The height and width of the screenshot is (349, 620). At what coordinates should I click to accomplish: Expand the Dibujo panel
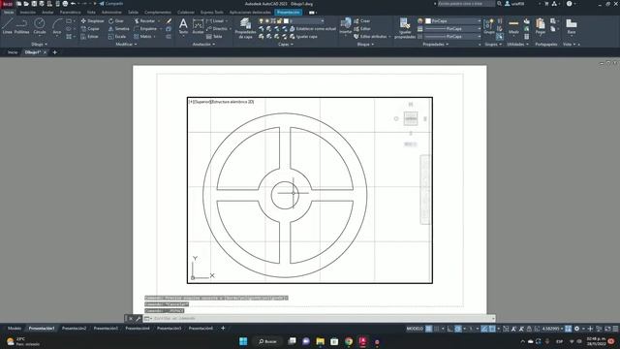[x=39, y=45]
